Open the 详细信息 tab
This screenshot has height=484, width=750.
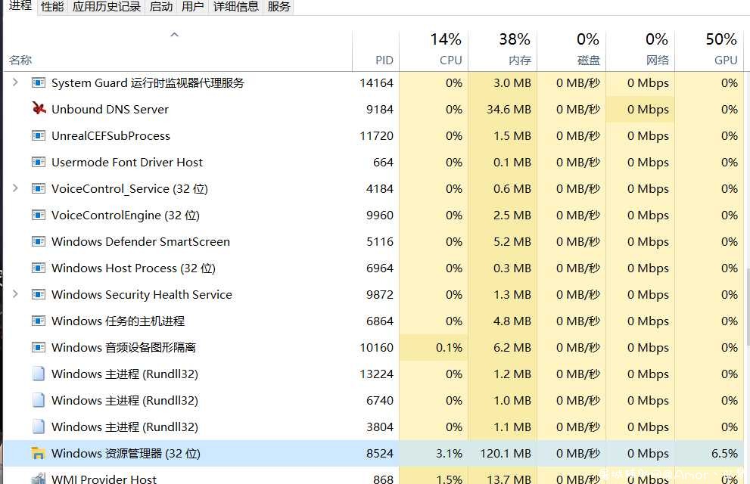pos(236,7)
